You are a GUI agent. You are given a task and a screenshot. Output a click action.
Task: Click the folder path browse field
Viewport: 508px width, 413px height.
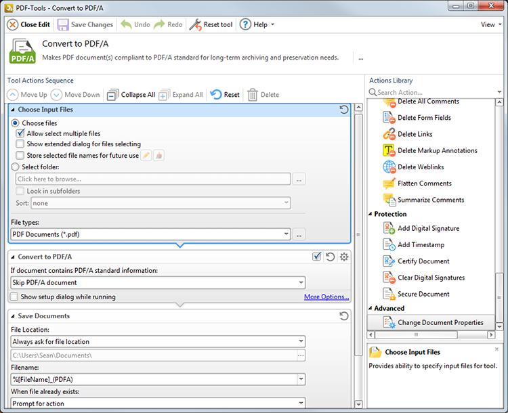pos(153,179)
